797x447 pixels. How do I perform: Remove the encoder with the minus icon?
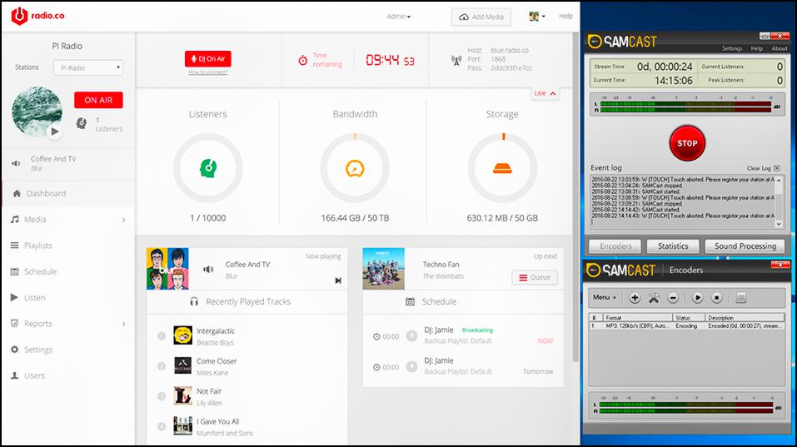673,297
